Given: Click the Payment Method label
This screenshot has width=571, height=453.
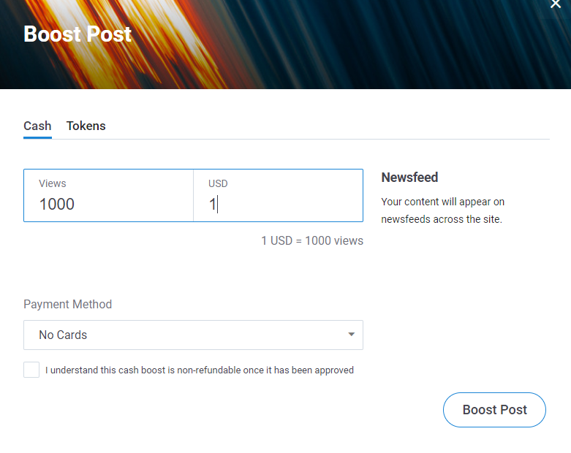Looking at the screenshot, I should coord(68,304).
